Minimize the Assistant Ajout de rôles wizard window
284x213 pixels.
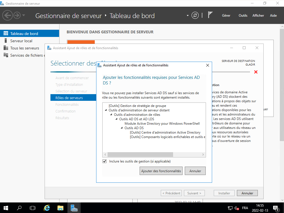(x=232, y=48)
